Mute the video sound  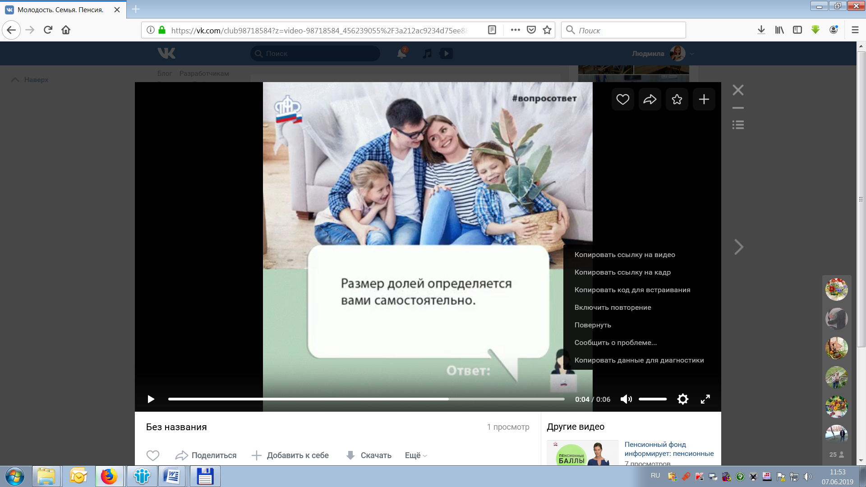tap(626, 399)
